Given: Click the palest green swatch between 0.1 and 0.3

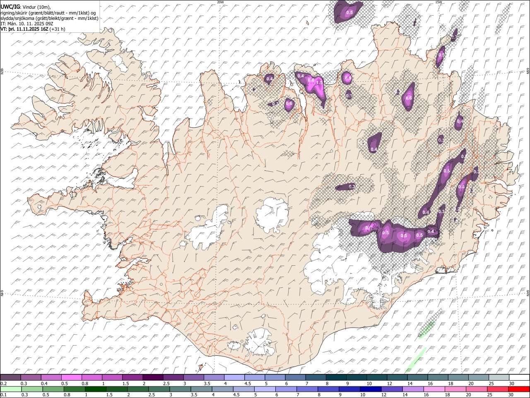Looking at the screenshot, I should (11, 389).
